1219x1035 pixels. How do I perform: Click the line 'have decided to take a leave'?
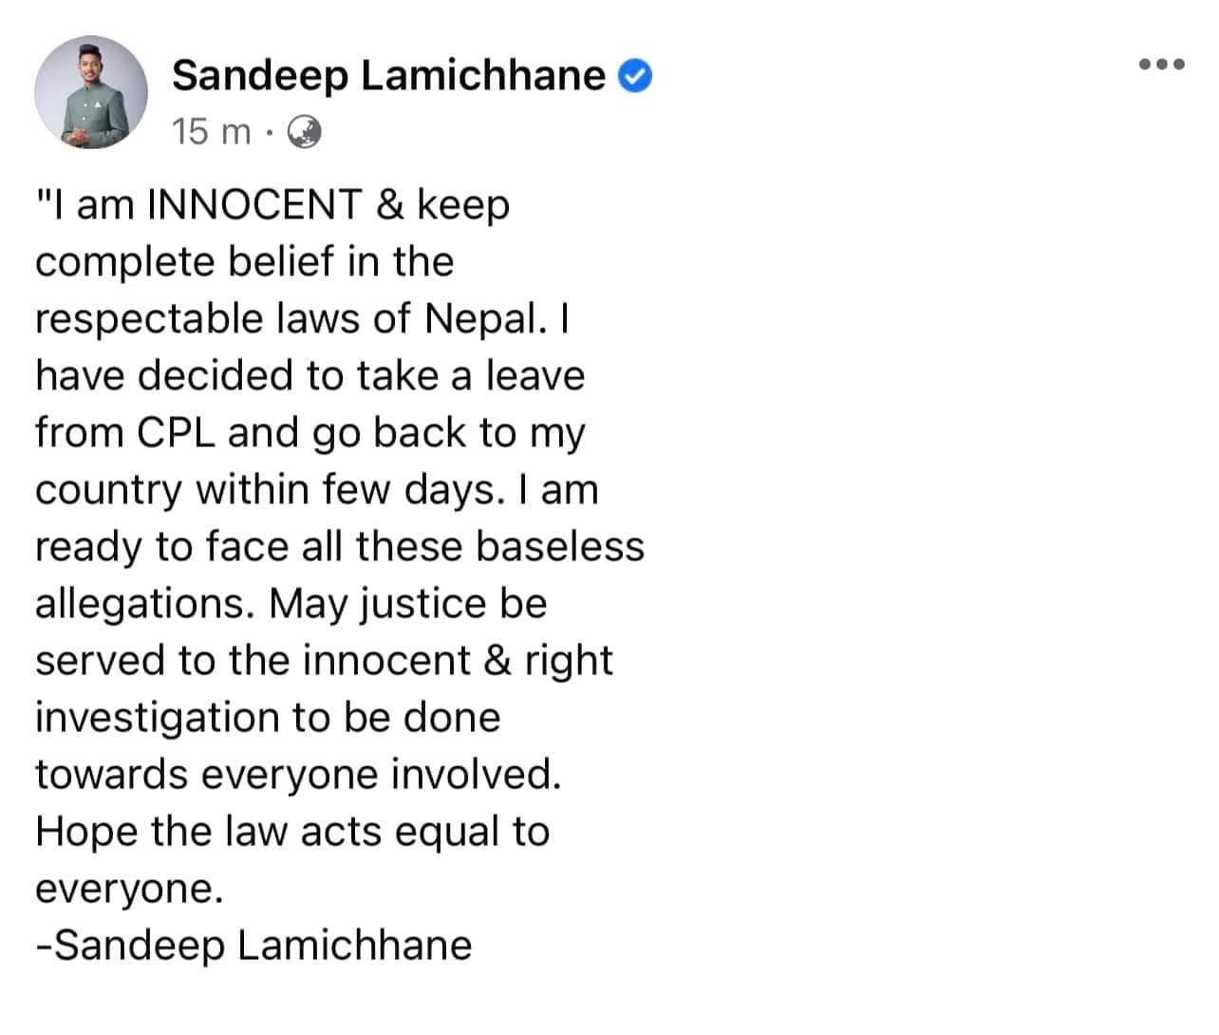pos(309,375)
